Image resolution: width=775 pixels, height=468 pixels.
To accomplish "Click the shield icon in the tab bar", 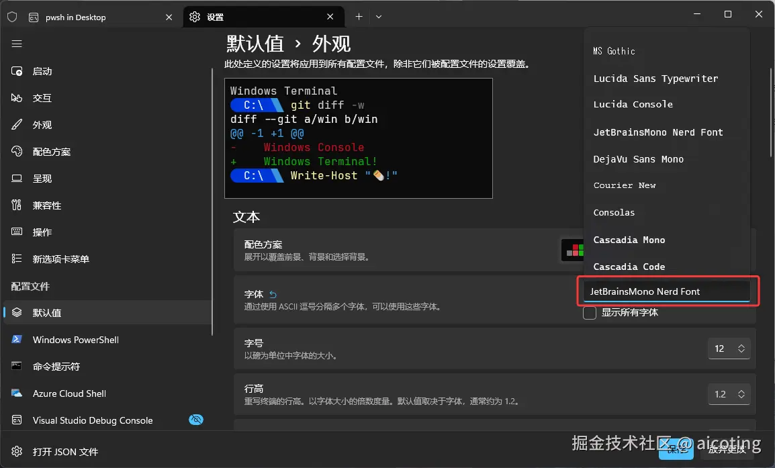I will point(12,17).
